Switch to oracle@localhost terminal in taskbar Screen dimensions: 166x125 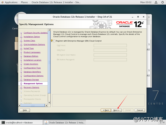21,123
